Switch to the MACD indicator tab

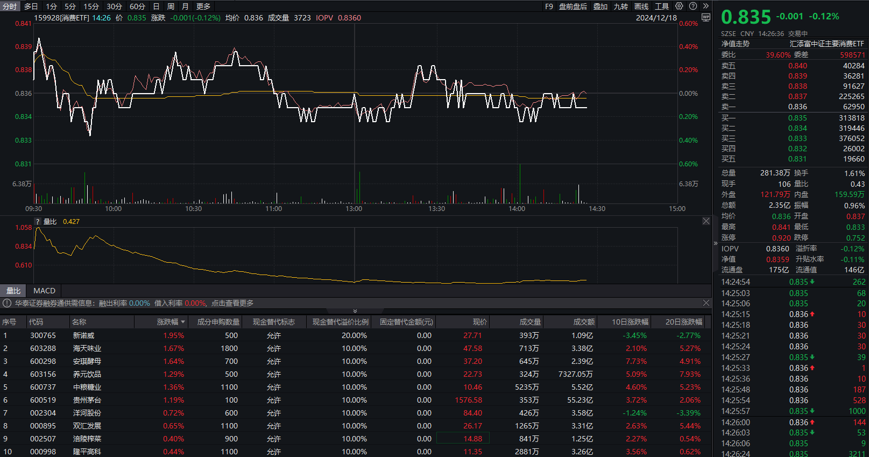(44, 291)
